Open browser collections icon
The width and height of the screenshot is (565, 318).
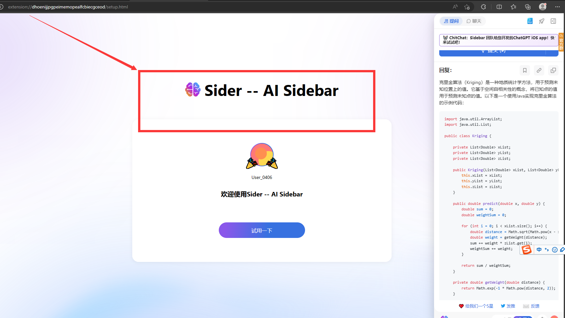click(528, 7)
